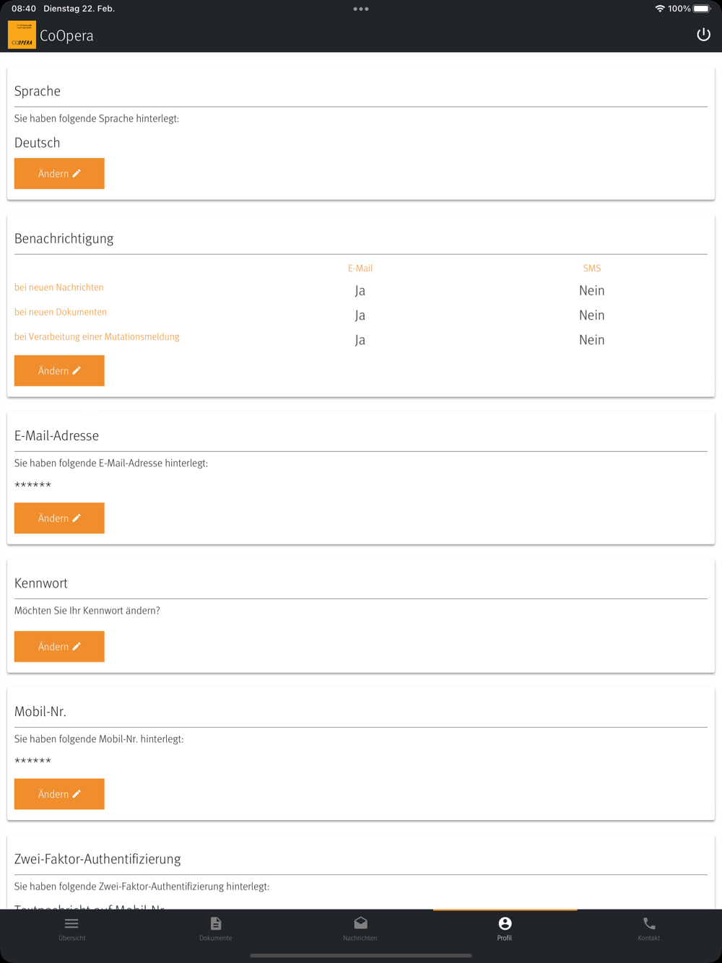This screenshot has width=722, height=963.
Task: Open the Nachrichten envelope icon
Action: coord(360,924)
